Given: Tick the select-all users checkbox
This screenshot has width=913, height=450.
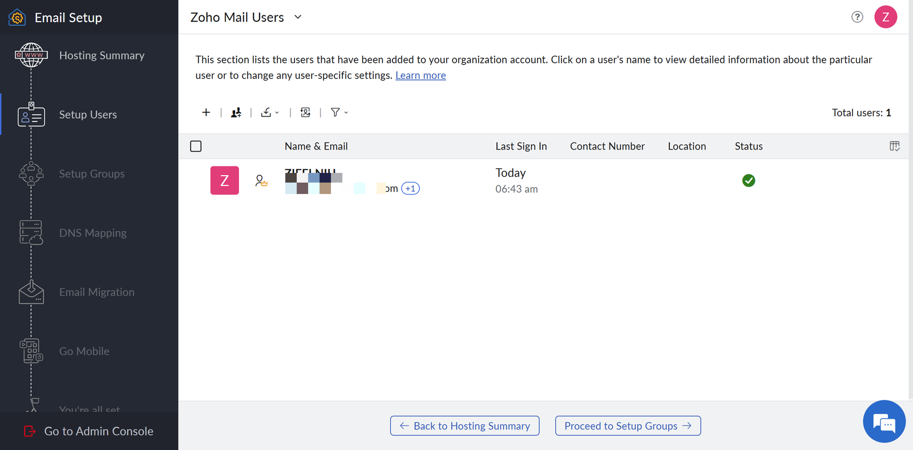Looking at the screenshot, I should click(196, 146).
